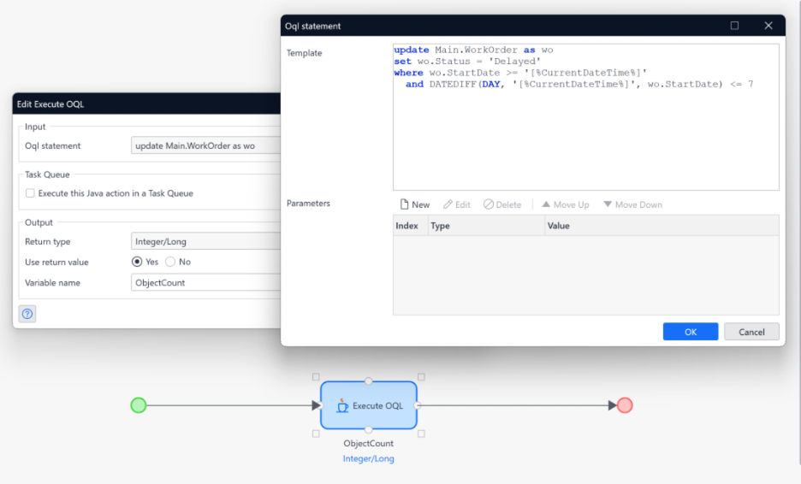Maximize the Oql statement dialog

tap(734, 26)
